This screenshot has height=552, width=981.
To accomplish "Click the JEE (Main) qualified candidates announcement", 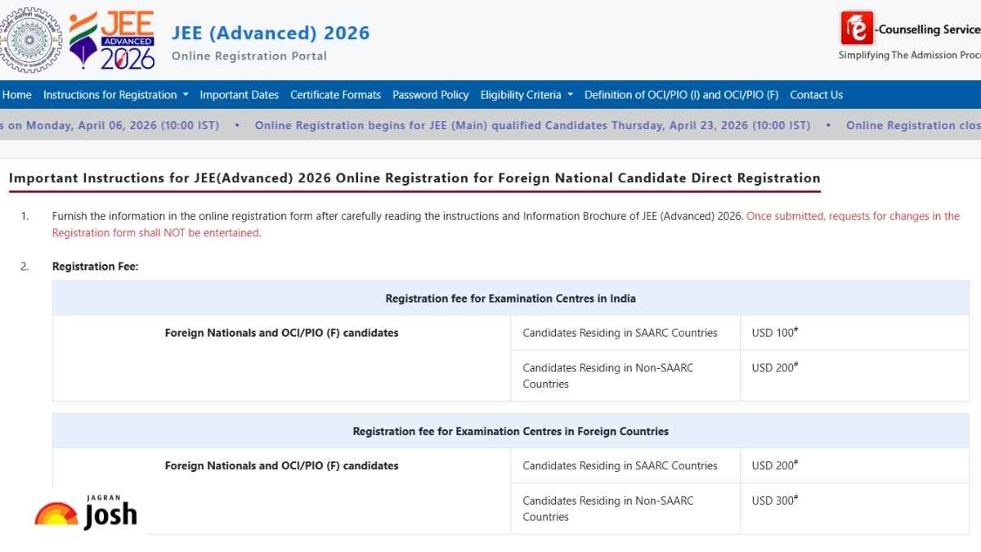I will 532,125.
